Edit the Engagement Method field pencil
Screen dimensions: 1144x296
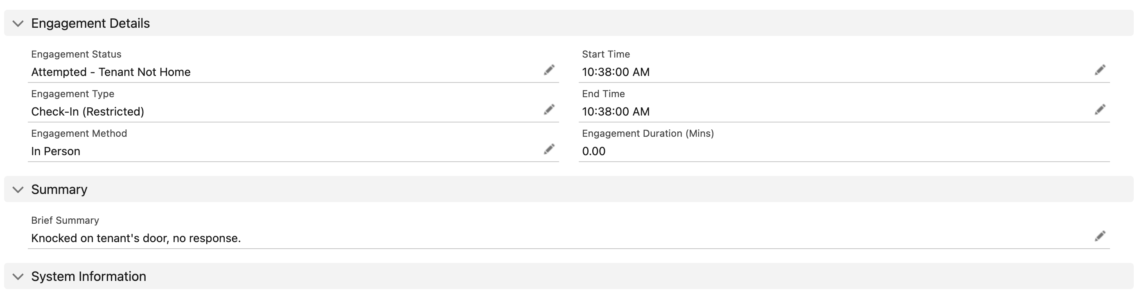click(549, 149)
